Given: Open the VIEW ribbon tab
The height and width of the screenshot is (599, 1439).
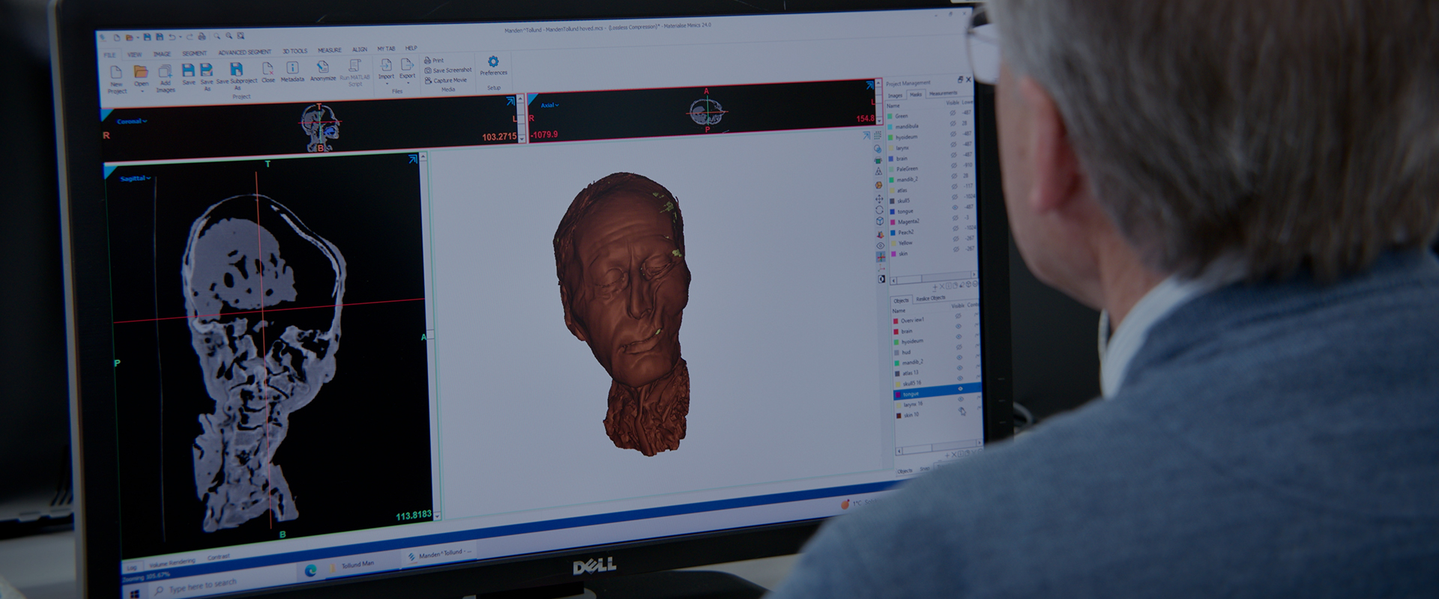Looking at the screenshot, I should 135,55.
